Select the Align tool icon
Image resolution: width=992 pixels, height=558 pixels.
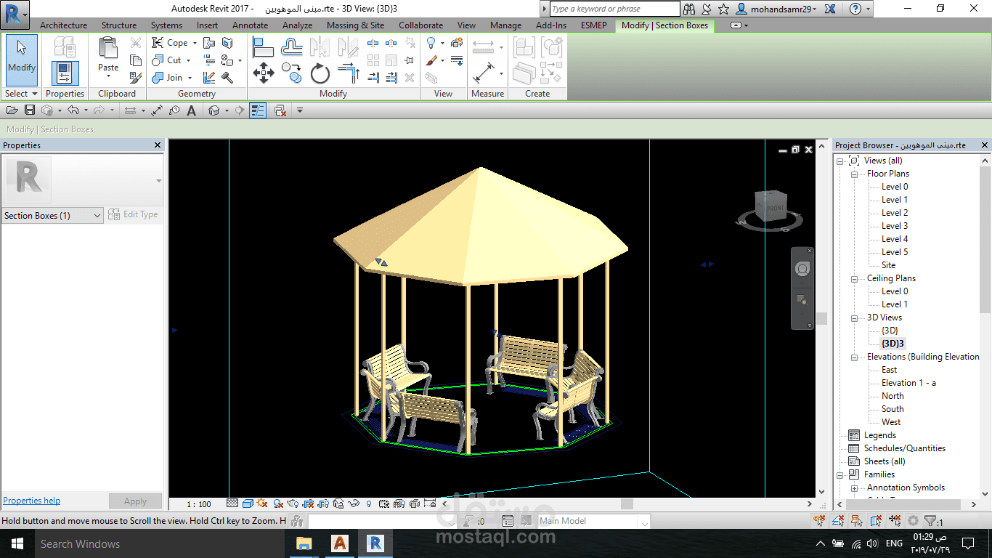click(263, 47)
